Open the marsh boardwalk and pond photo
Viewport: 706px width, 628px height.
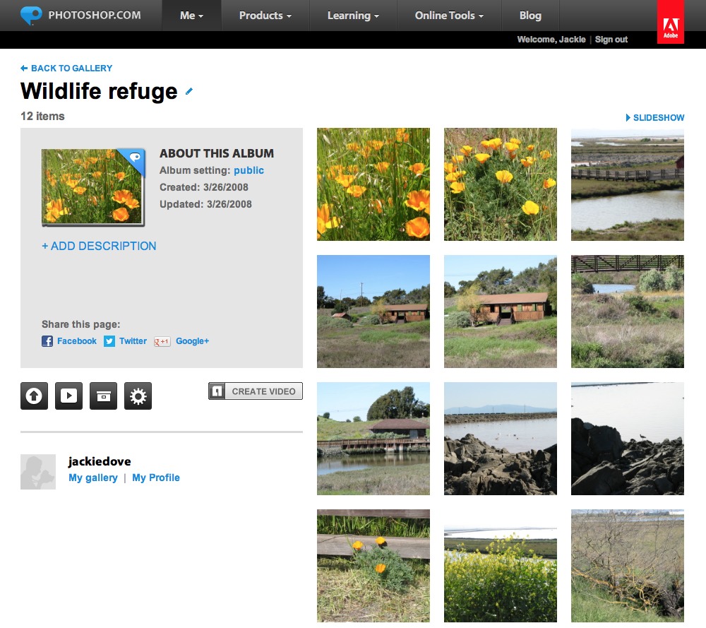click(628, 184)
